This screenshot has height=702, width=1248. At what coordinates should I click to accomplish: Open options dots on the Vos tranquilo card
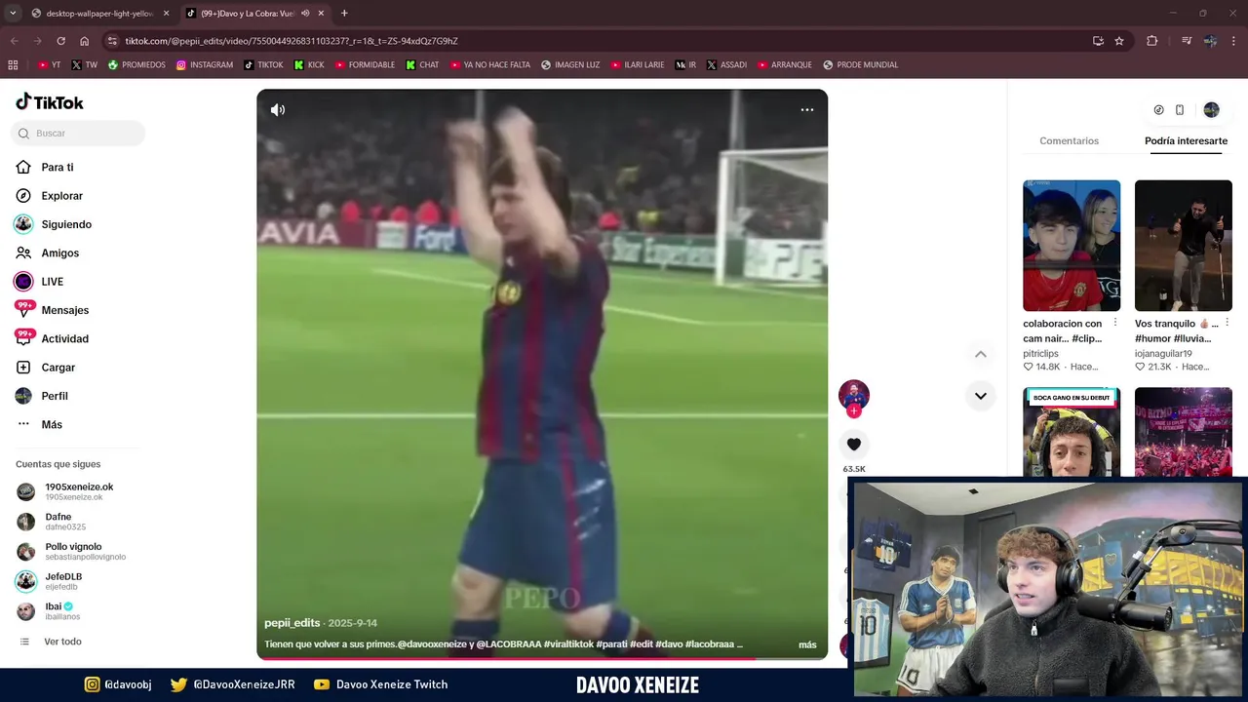[1227, 323]
